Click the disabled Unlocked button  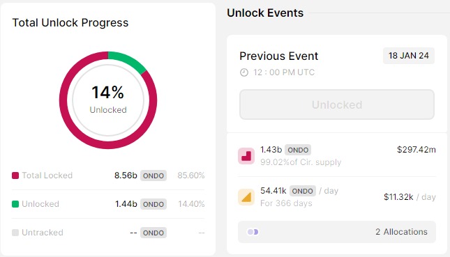(337, 104)
